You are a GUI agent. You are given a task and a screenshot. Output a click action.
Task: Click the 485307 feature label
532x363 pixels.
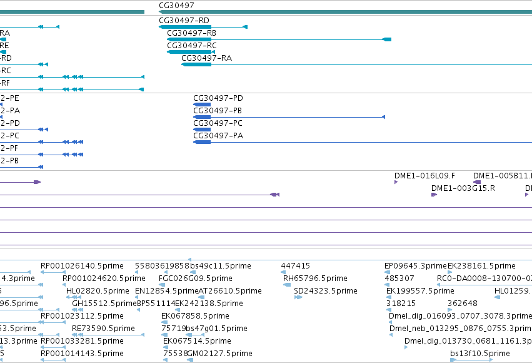(399, 279)
